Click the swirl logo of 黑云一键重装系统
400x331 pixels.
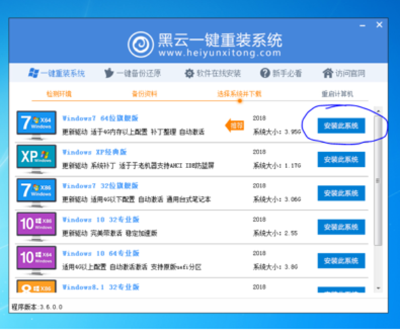[141, 45]
